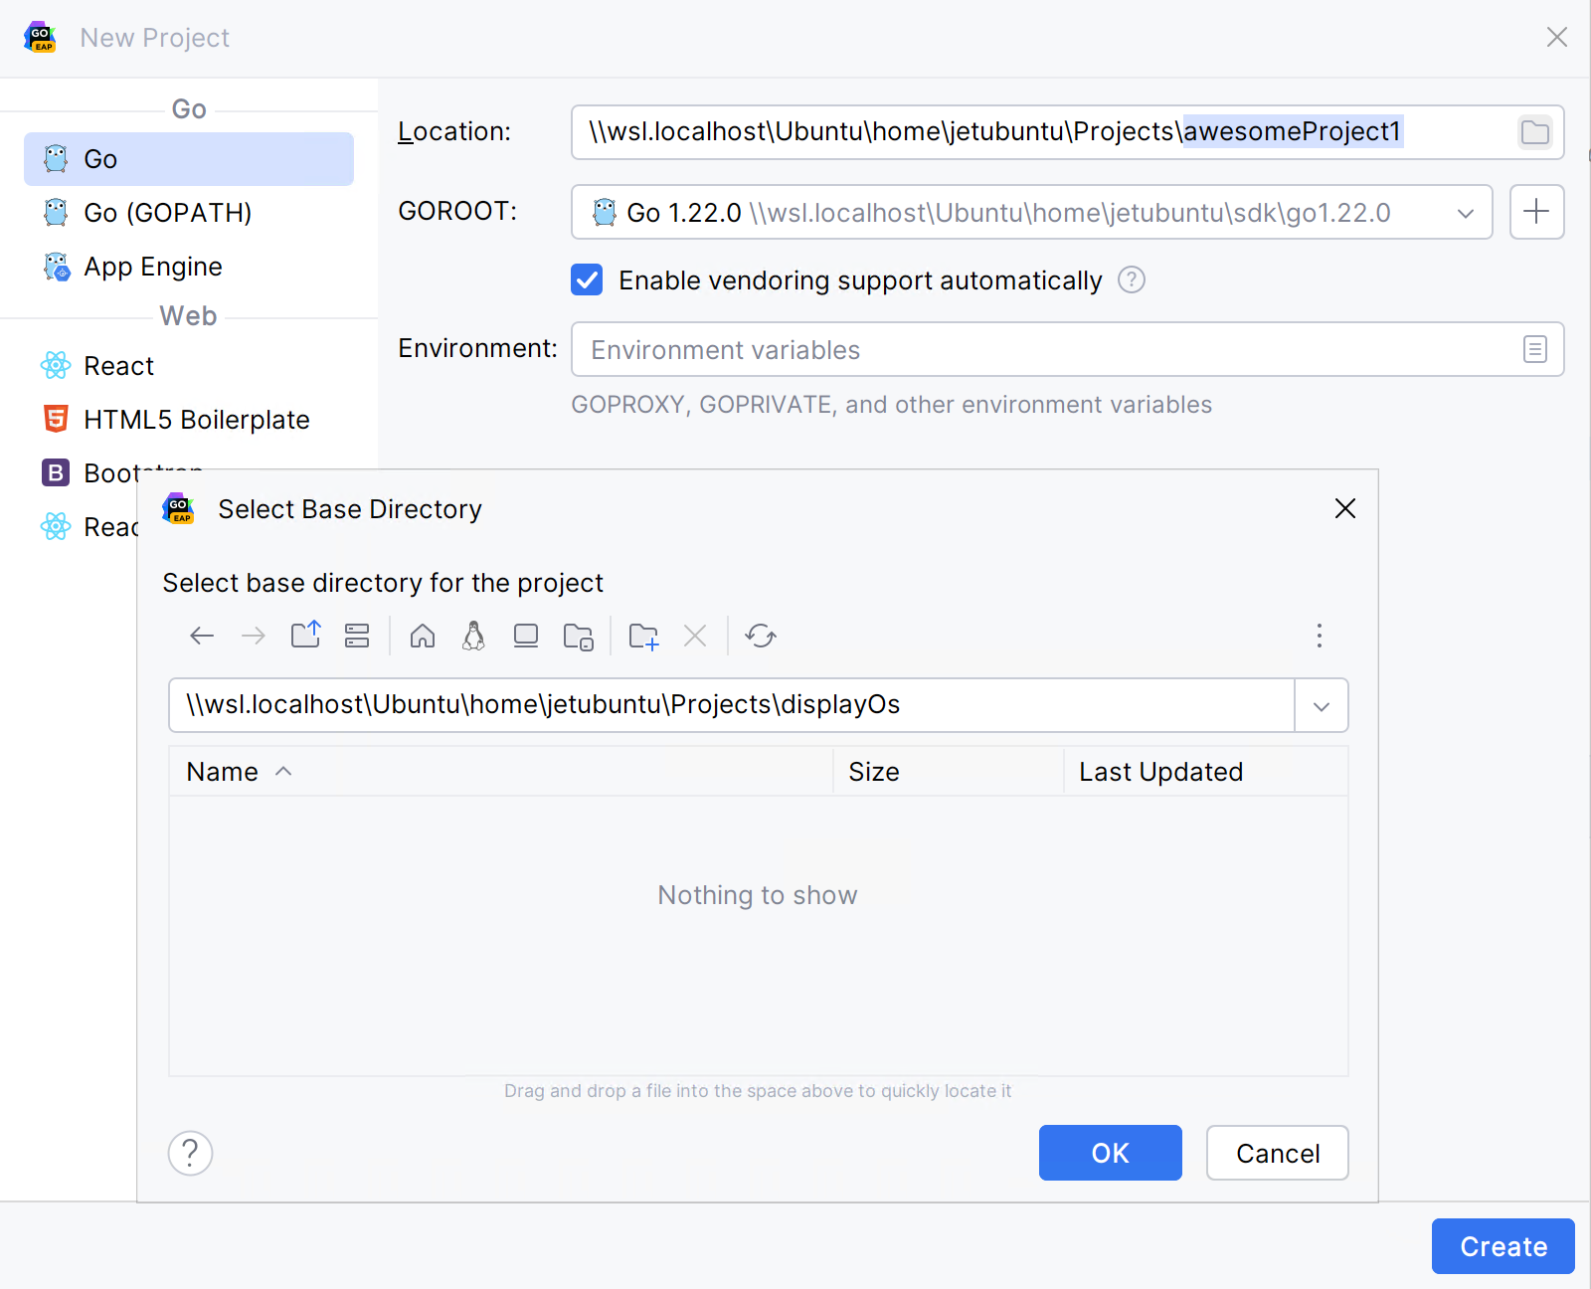Select the App Engine project type
Image resolution: width=1591 pixels, height=1289 pixels.
pyautogui.click(x=152, y=266)
